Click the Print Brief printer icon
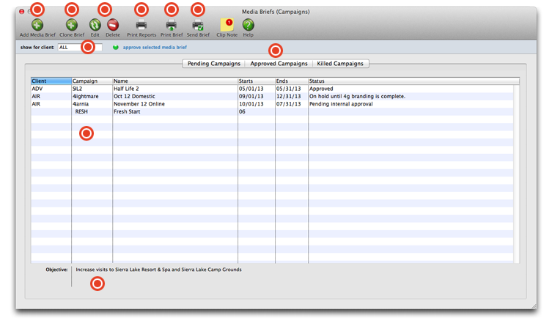This screenshot has width=552, height=329. [171, 24]
